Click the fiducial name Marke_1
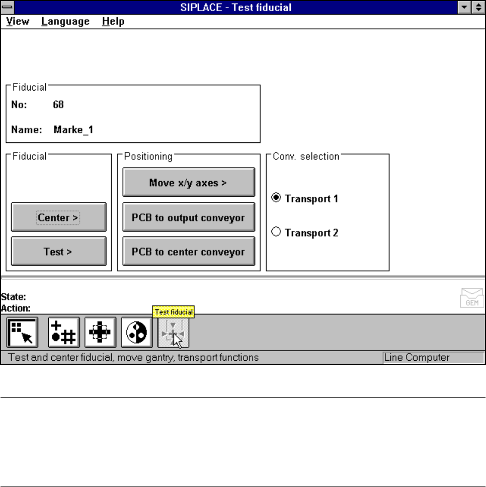 tap(73, 129)
